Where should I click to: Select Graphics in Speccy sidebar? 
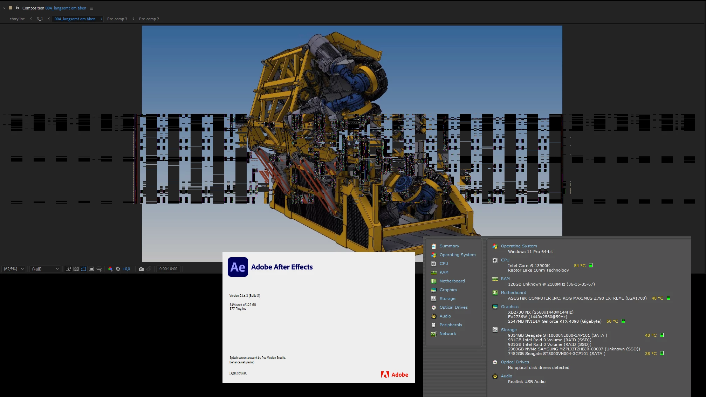point(448,290)
